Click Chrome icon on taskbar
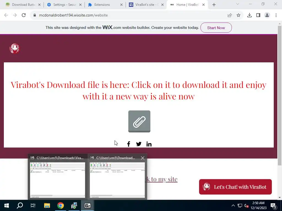The image size is (282, 211). coord(61,206)
